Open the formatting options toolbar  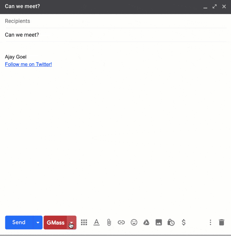pos(97,222)
